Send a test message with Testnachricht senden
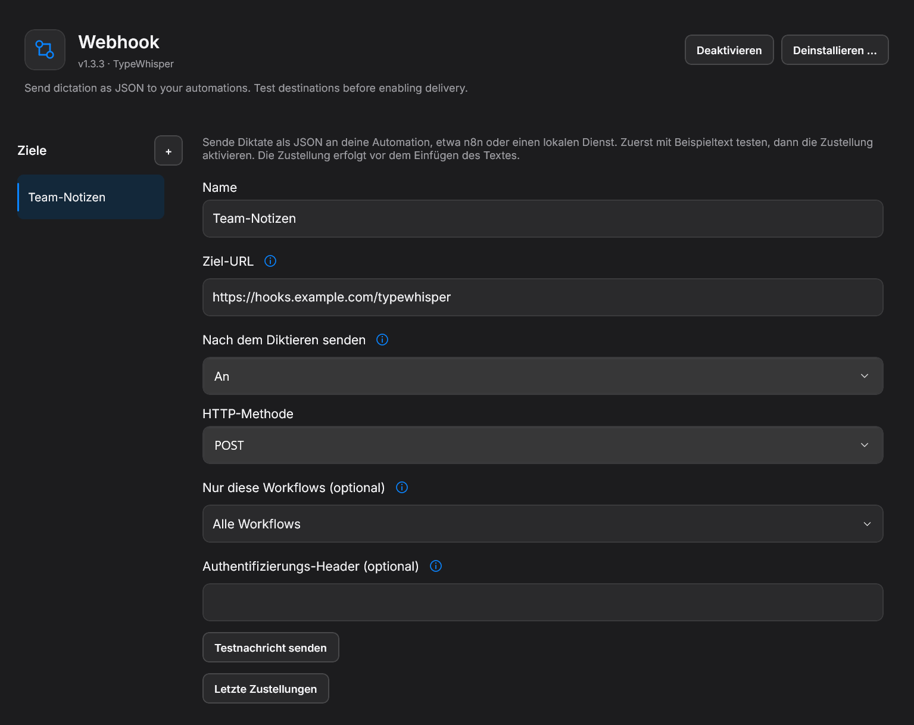The image size is (914, 725). click(271, 648)
